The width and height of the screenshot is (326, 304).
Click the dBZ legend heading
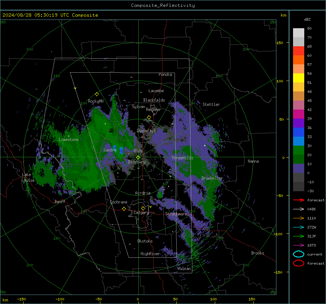click(x=307, y=19)
